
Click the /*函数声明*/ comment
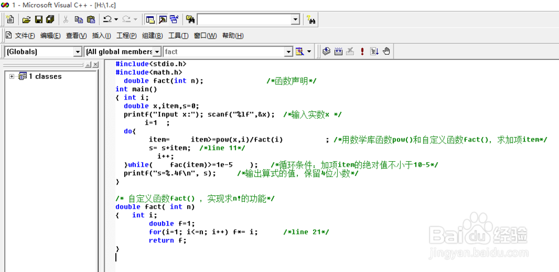(291, 81)
